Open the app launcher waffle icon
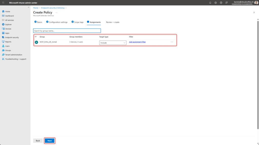The height and width of the screenshot is (145, 259). (3, 3)
